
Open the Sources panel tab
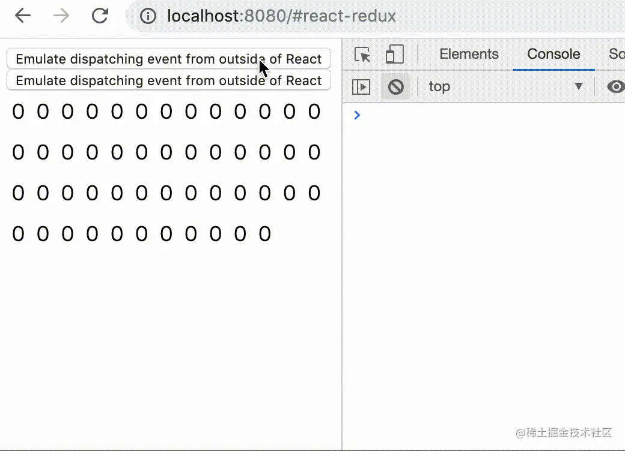[x=617, y=54]
